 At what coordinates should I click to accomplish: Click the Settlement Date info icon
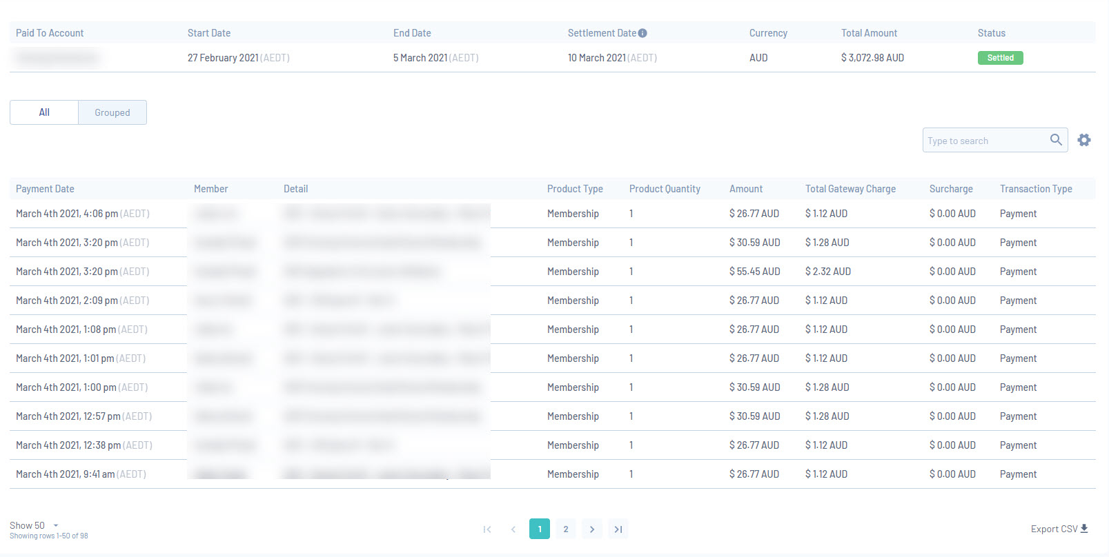coord(642,33)
